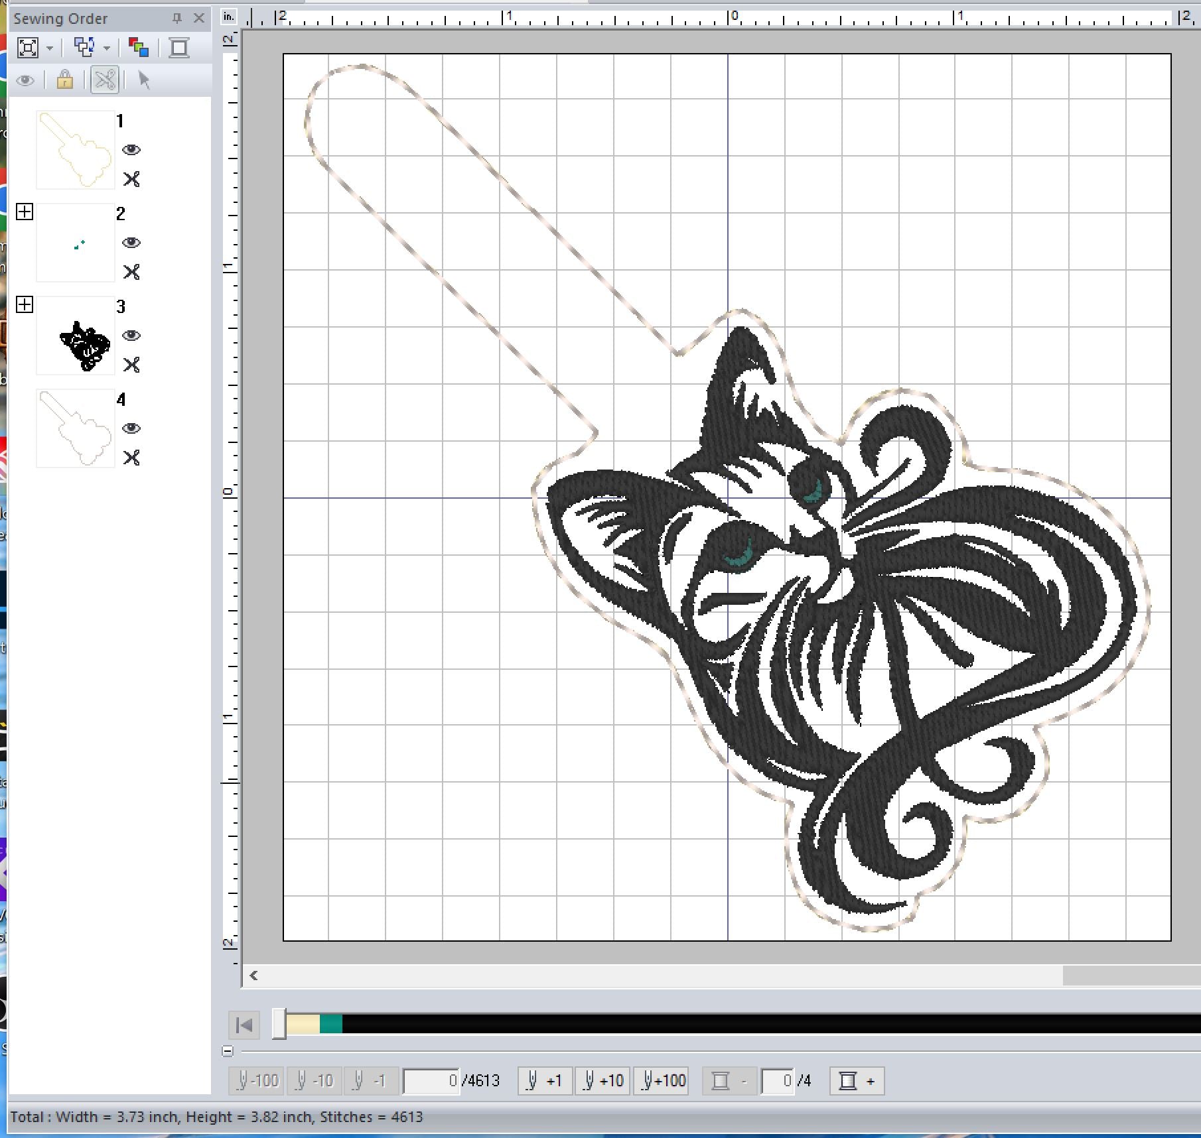Click the current stitch number input field
The image size is (1201, 1138).
click(431, 1081)
